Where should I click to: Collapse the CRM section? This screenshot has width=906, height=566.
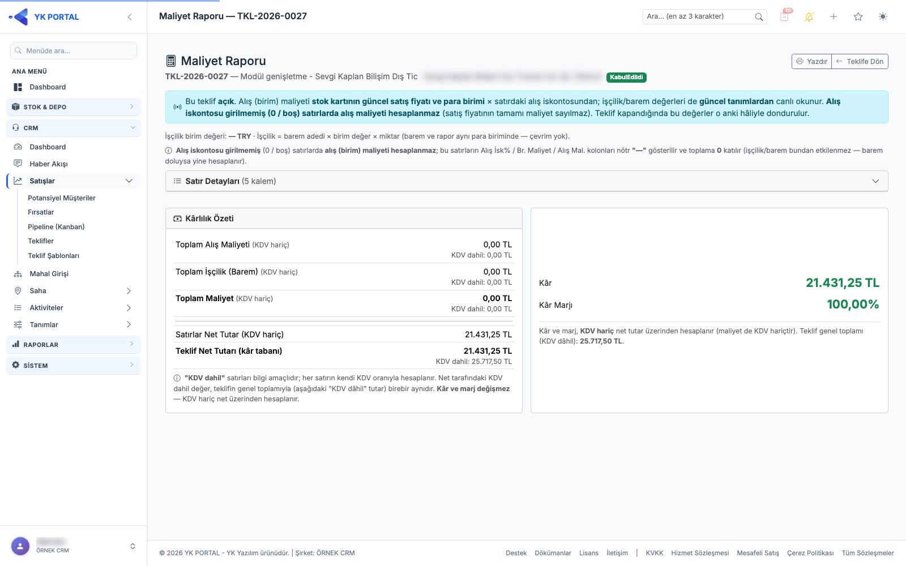[x=74, y=128]
